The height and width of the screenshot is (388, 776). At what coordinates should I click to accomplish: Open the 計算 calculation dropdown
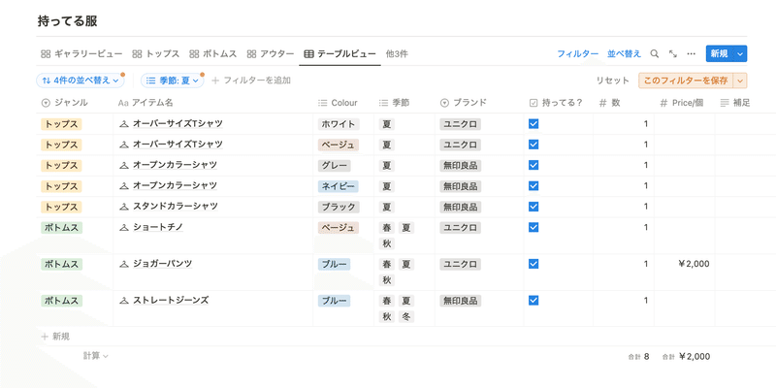point(95,355)
